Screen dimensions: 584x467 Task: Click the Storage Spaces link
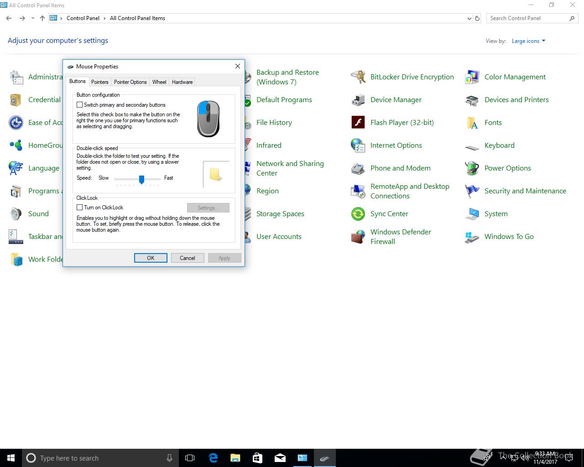coord(280,214)
